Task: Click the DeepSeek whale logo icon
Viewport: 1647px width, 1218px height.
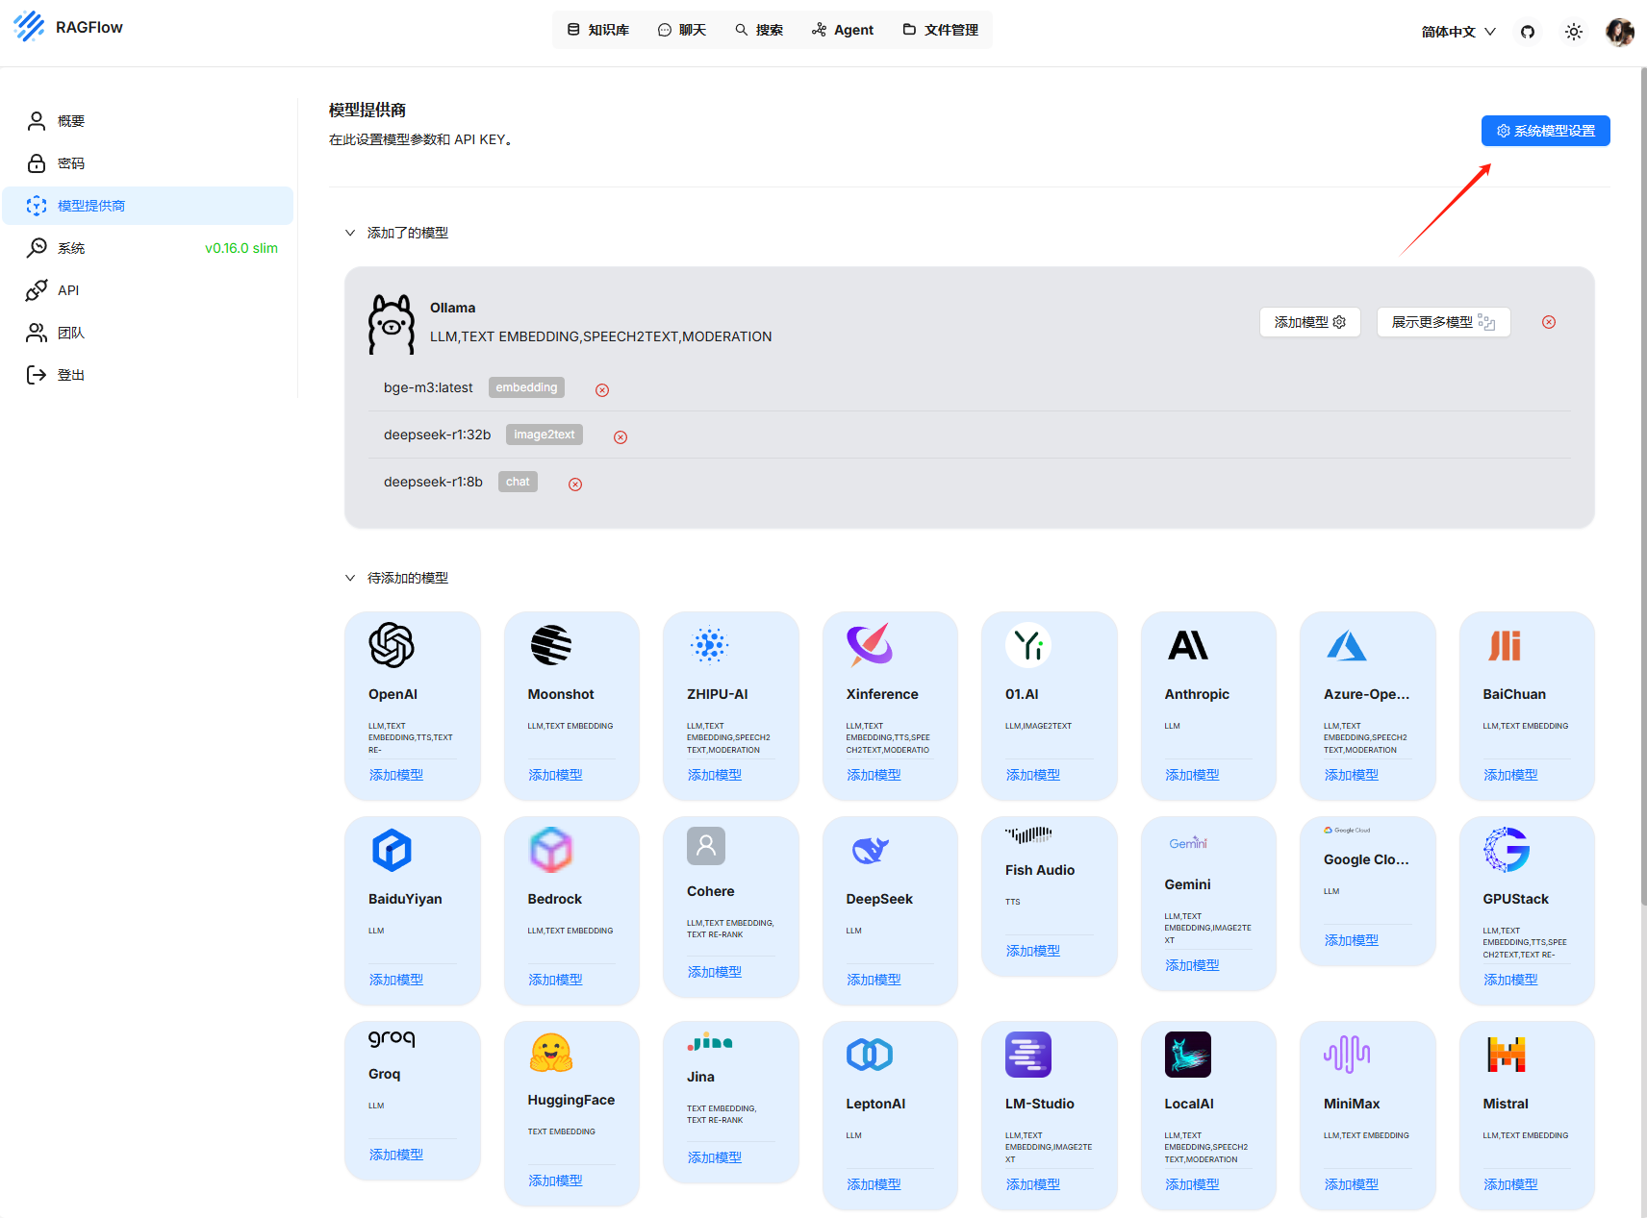Action: tap(870, 850)
